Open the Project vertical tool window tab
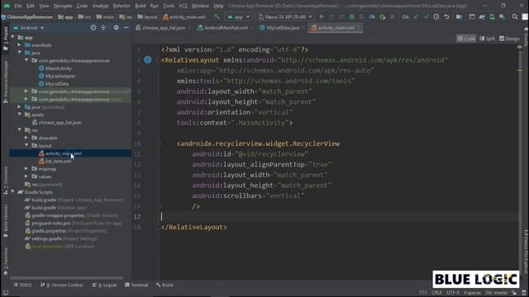 6,39
